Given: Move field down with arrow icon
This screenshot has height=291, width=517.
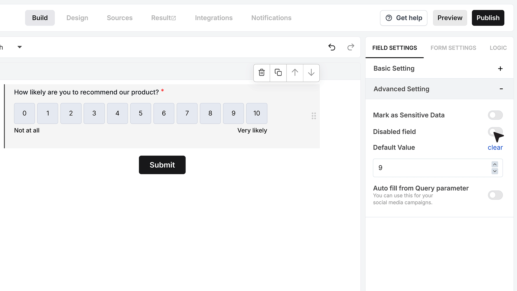Looking at the screenshot, I should [311, 72].
